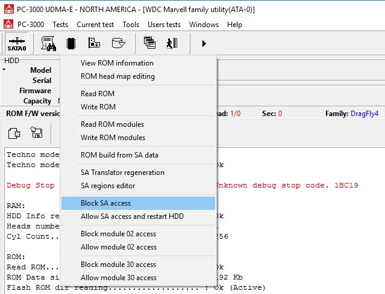The image size is (385, 294).
Task: Collapse the HDD panel arrow near Model
Action: [x=4, y=70]
